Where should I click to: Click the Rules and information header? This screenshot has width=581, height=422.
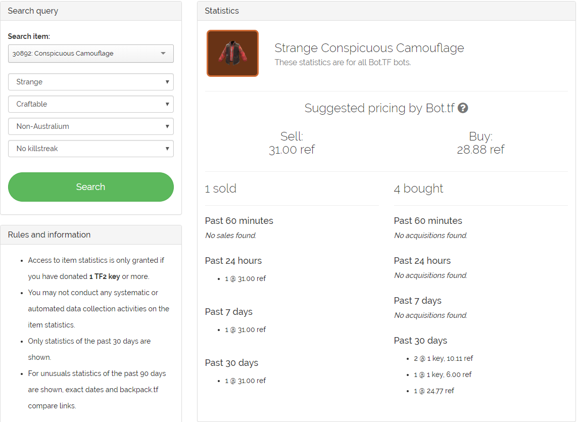pos(49,235)
